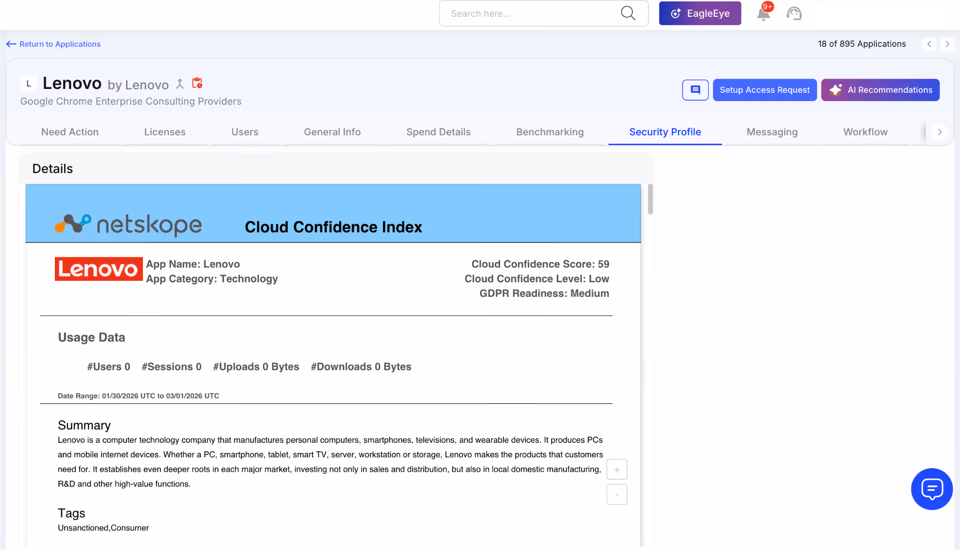Open the floating chat widget
The height and width of the screenshot is (550, 960).
(931, 489)
